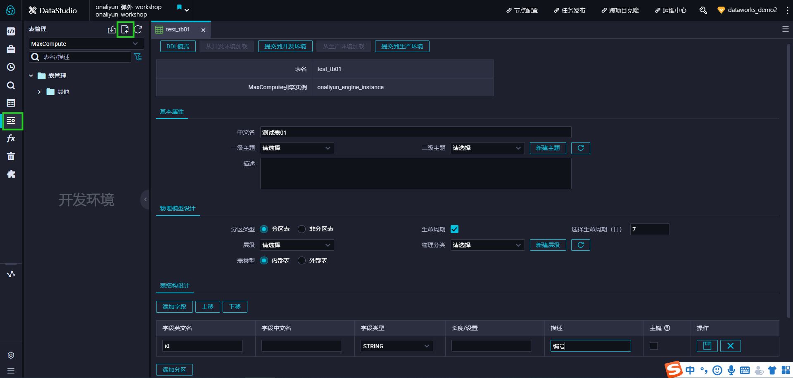Open the workflow graph icon in sidebar
This screenshot has width=793, height=378.
(11, 274)
